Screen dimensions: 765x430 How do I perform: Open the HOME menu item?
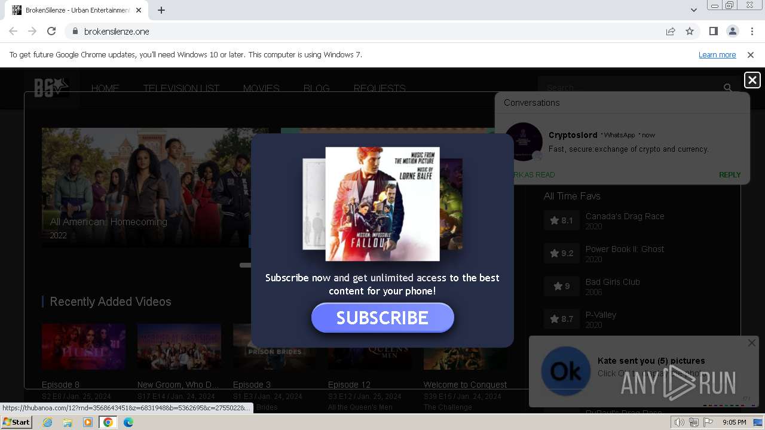[105, 88]
